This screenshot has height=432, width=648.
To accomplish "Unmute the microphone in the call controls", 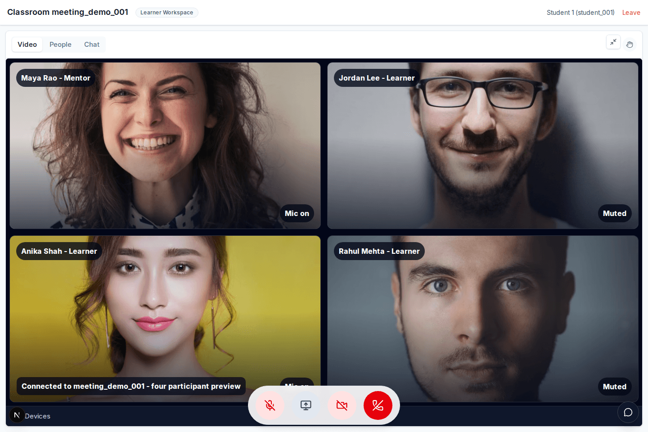I will coord(270,405).
